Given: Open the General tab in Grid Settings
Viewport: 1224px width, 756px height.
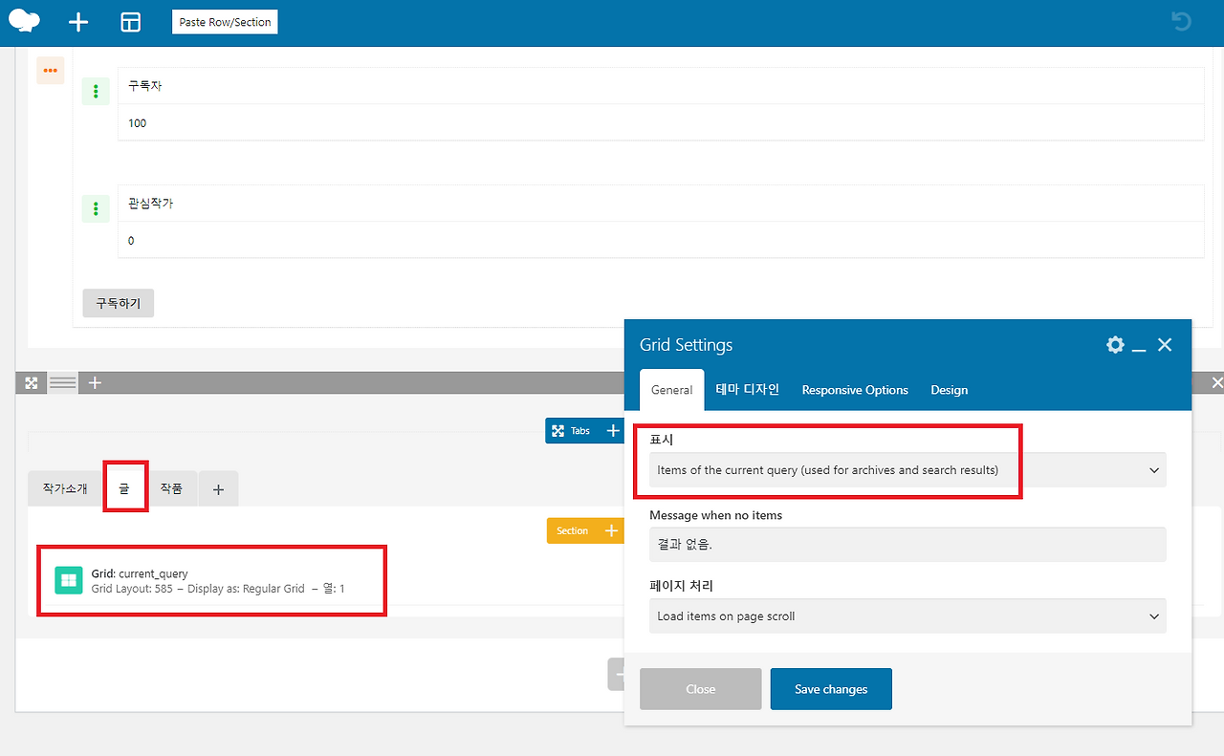Looking at the screenshot, I should click(671, 390).
